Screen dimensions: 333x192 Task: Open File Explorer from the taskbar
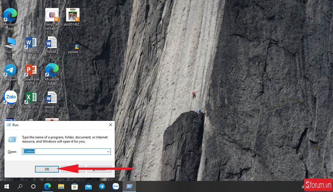coord(61,186)
